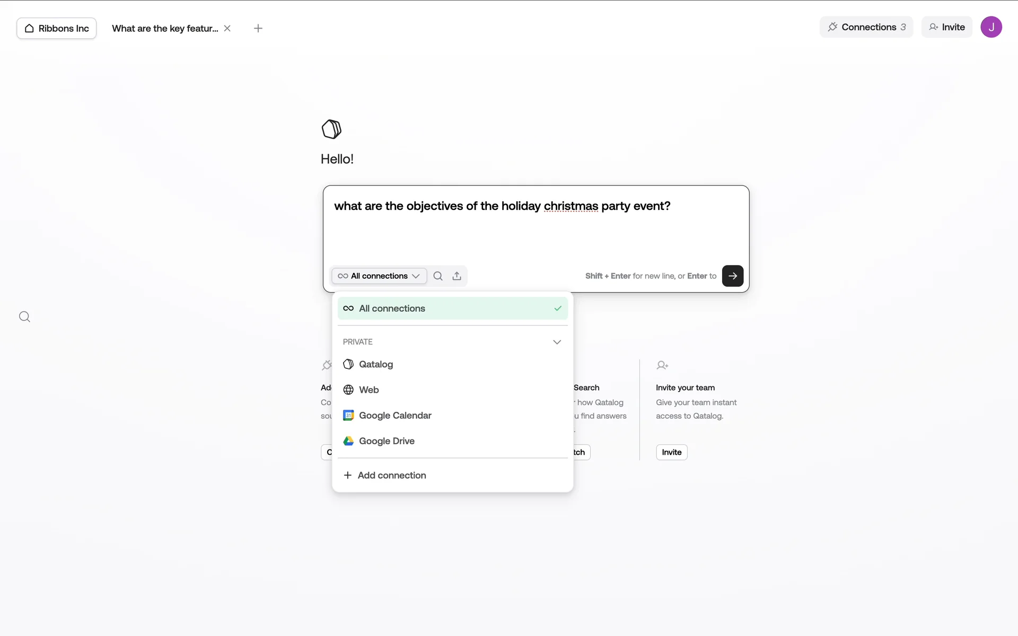Open new tab with plus icon
This screenshot has width=1018, height=636.
click(x=258, y=29)
